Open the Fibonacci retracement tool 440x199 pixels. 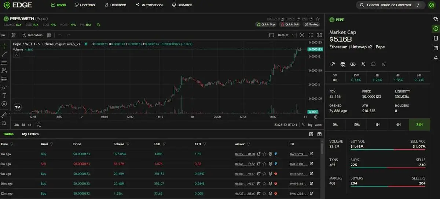4,62
